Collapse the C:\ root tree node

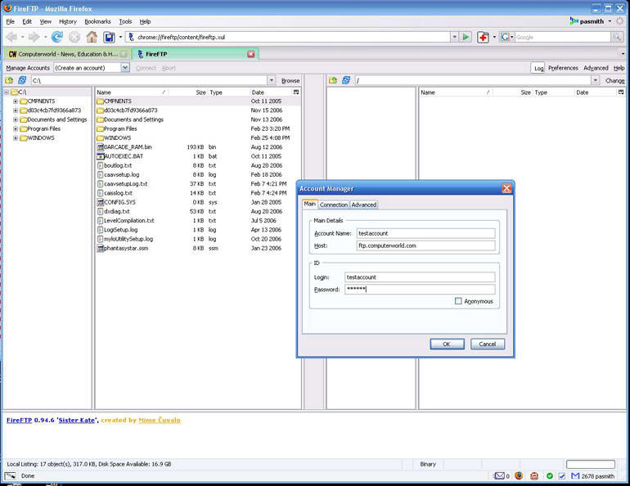[x=7, y=92]
